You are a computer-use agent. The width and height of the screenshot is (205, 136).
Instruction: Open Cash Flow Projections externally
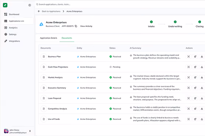[195, 67]
